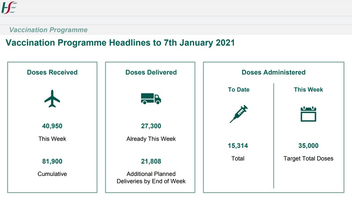Click the Cumulative label
The image size is (352, 207).
[x=52, y=174]
